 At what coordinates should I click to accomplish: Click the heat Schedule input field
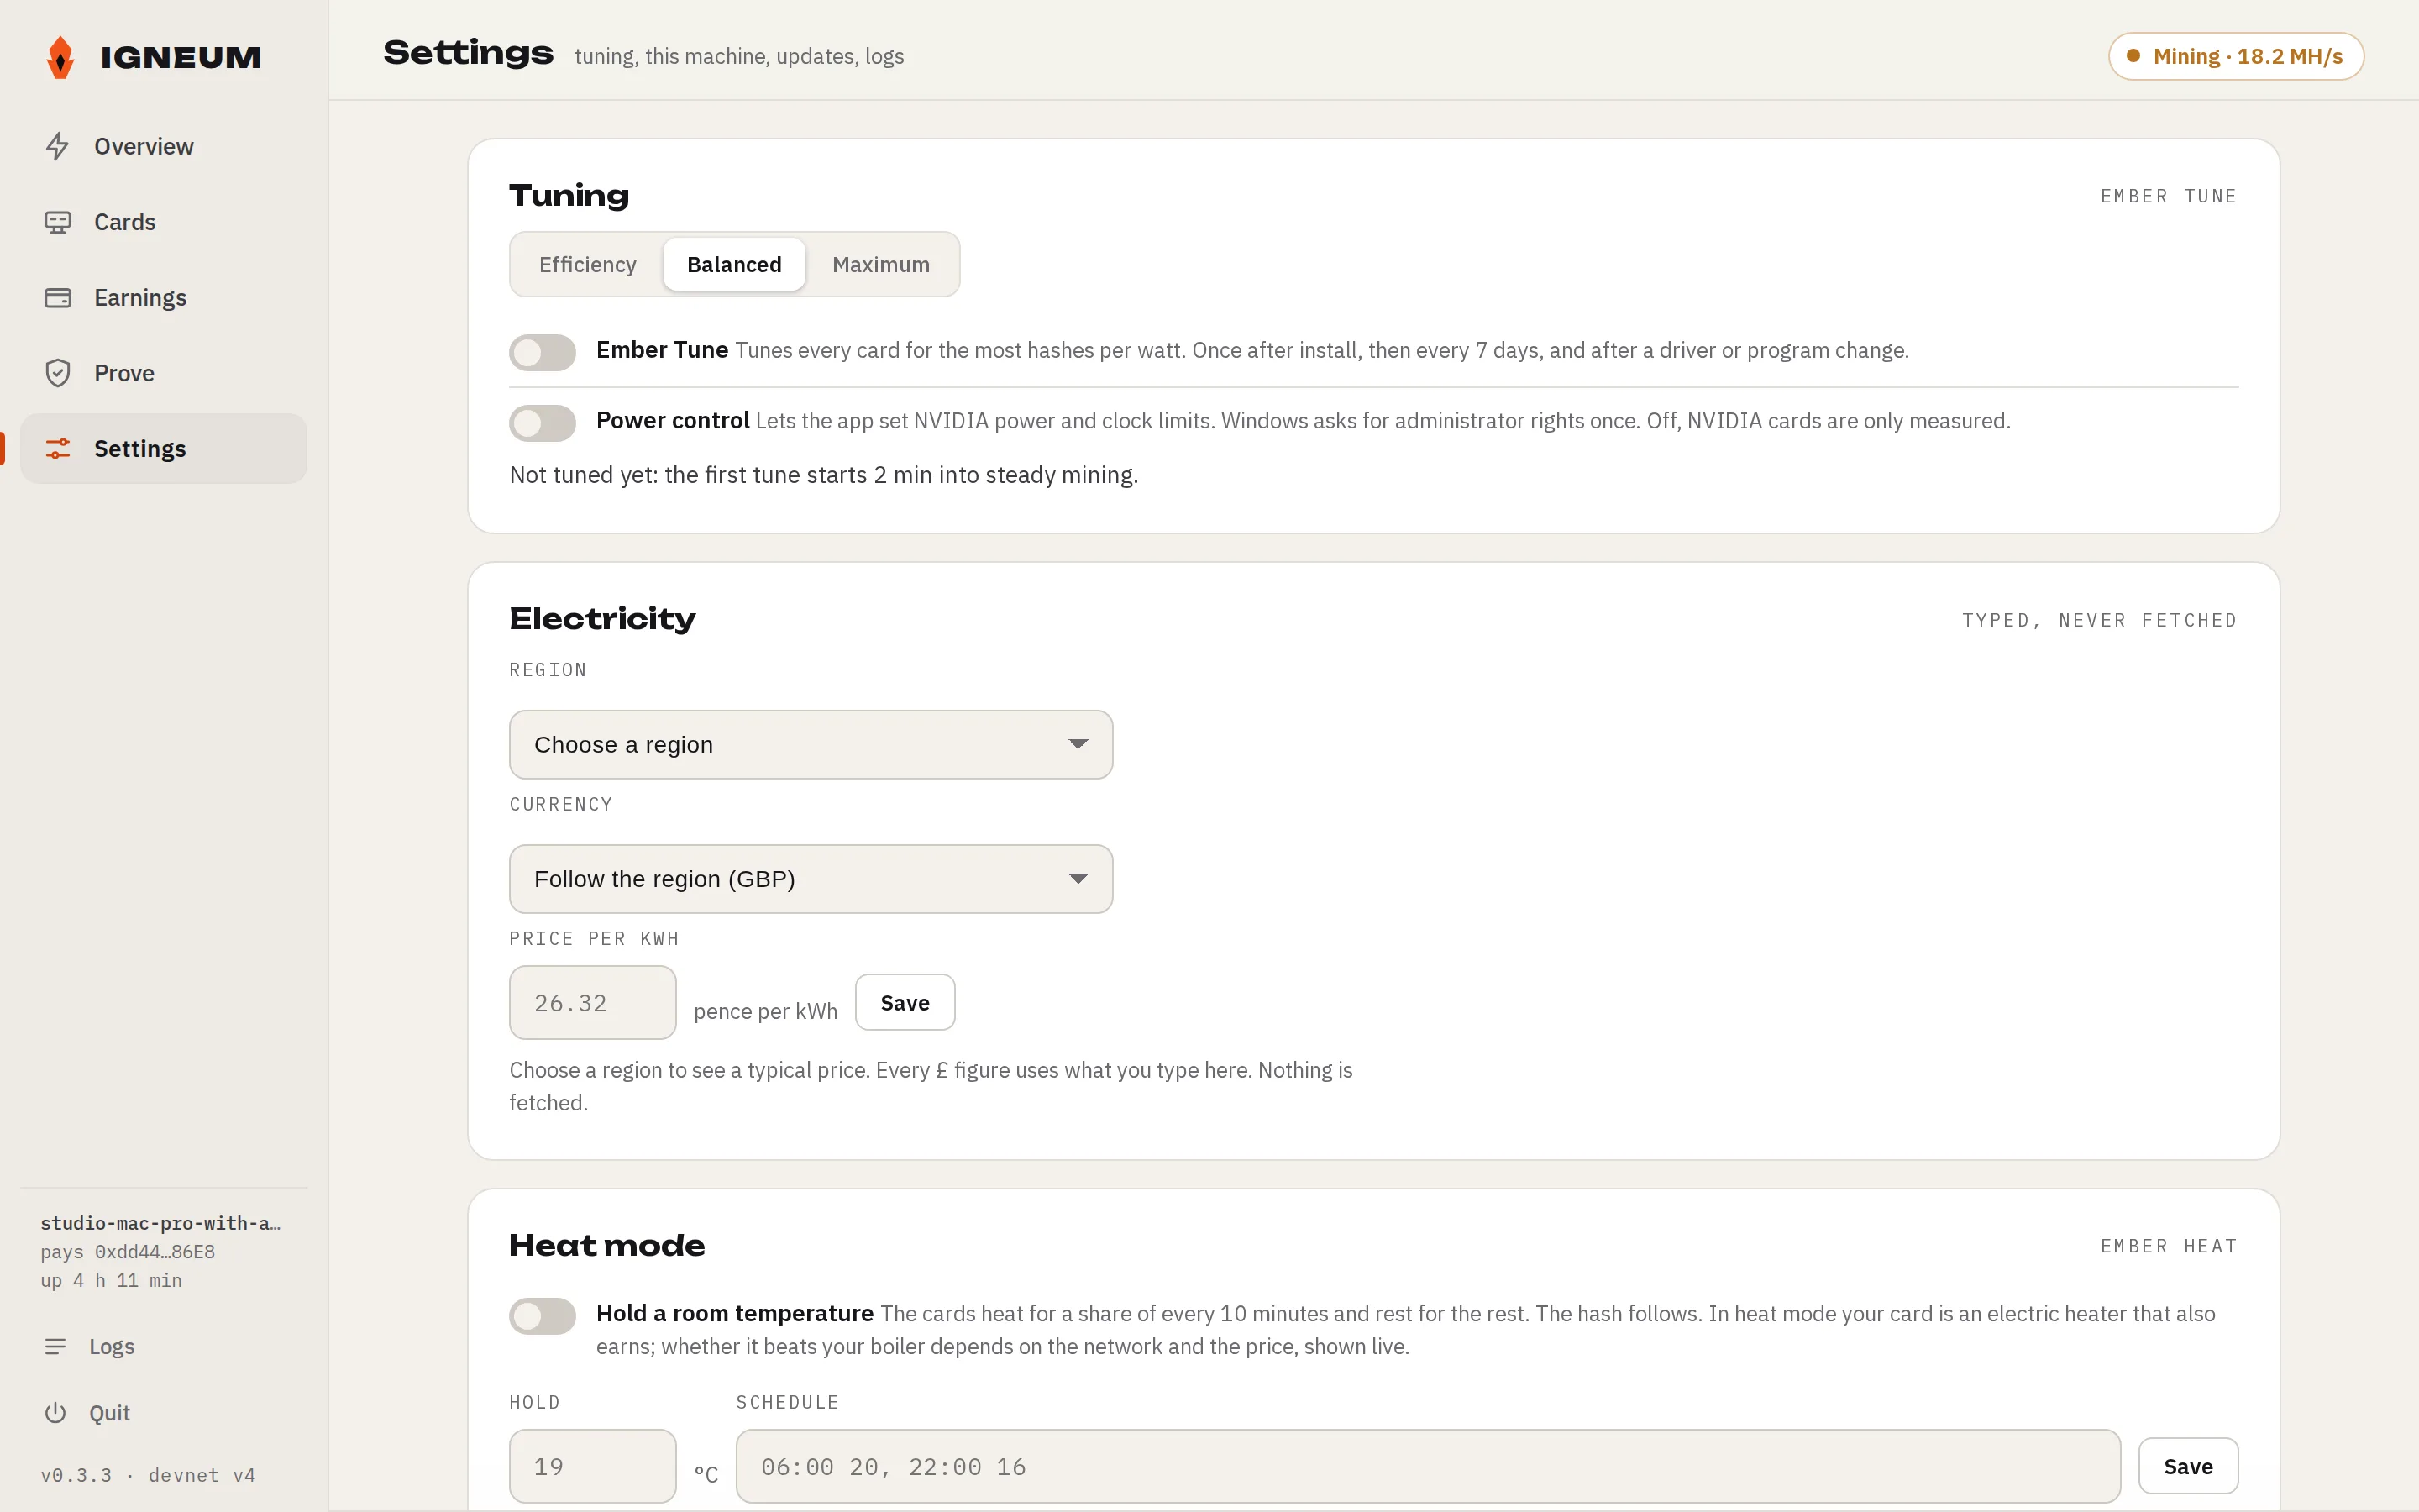tap(1429, 1467)
